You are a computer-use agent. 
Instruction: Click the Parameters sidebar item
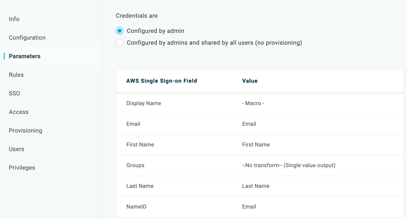pos(25,56)
